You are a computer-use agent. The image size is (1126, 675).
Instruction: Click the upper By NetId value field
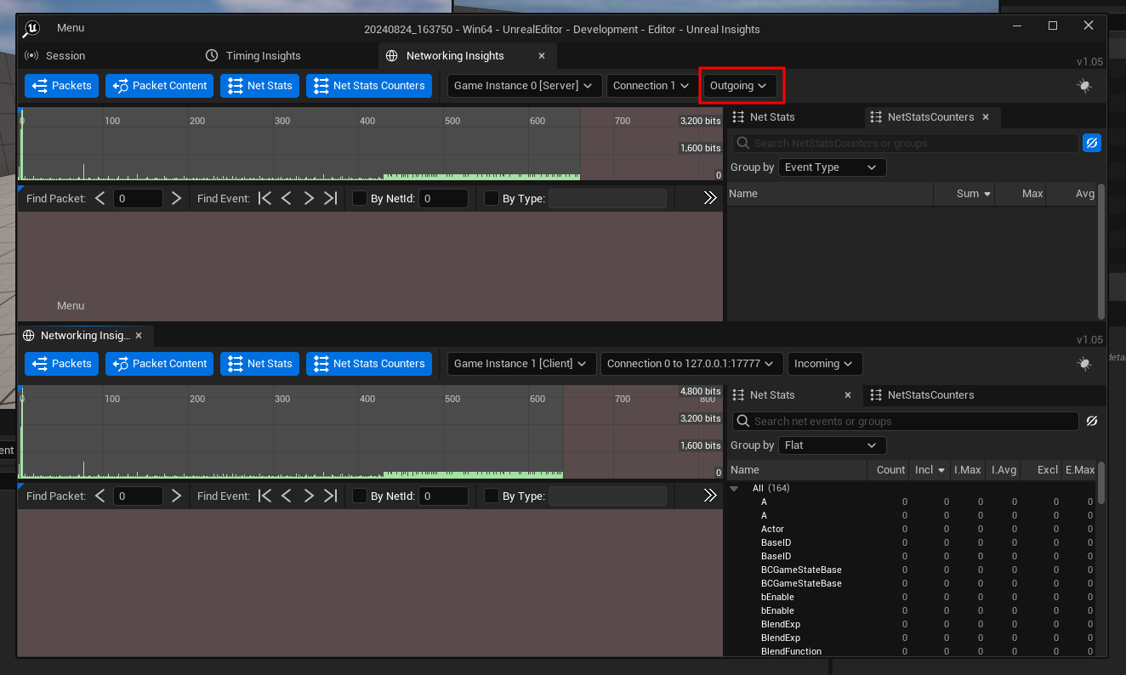[443, 199]
